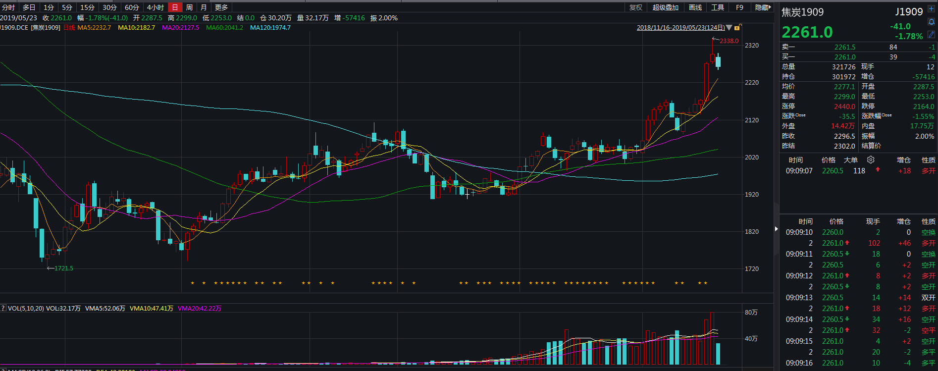Image resolution: width=938 pixels, height=371 pixels.
Task: Switch to 分时 intraday chart tab
Action: pyautogui.click(x=8, y=7)
